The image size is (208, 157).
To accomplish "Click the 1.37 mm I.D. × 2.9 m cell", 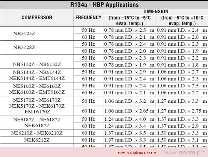I will coord(181,126).
